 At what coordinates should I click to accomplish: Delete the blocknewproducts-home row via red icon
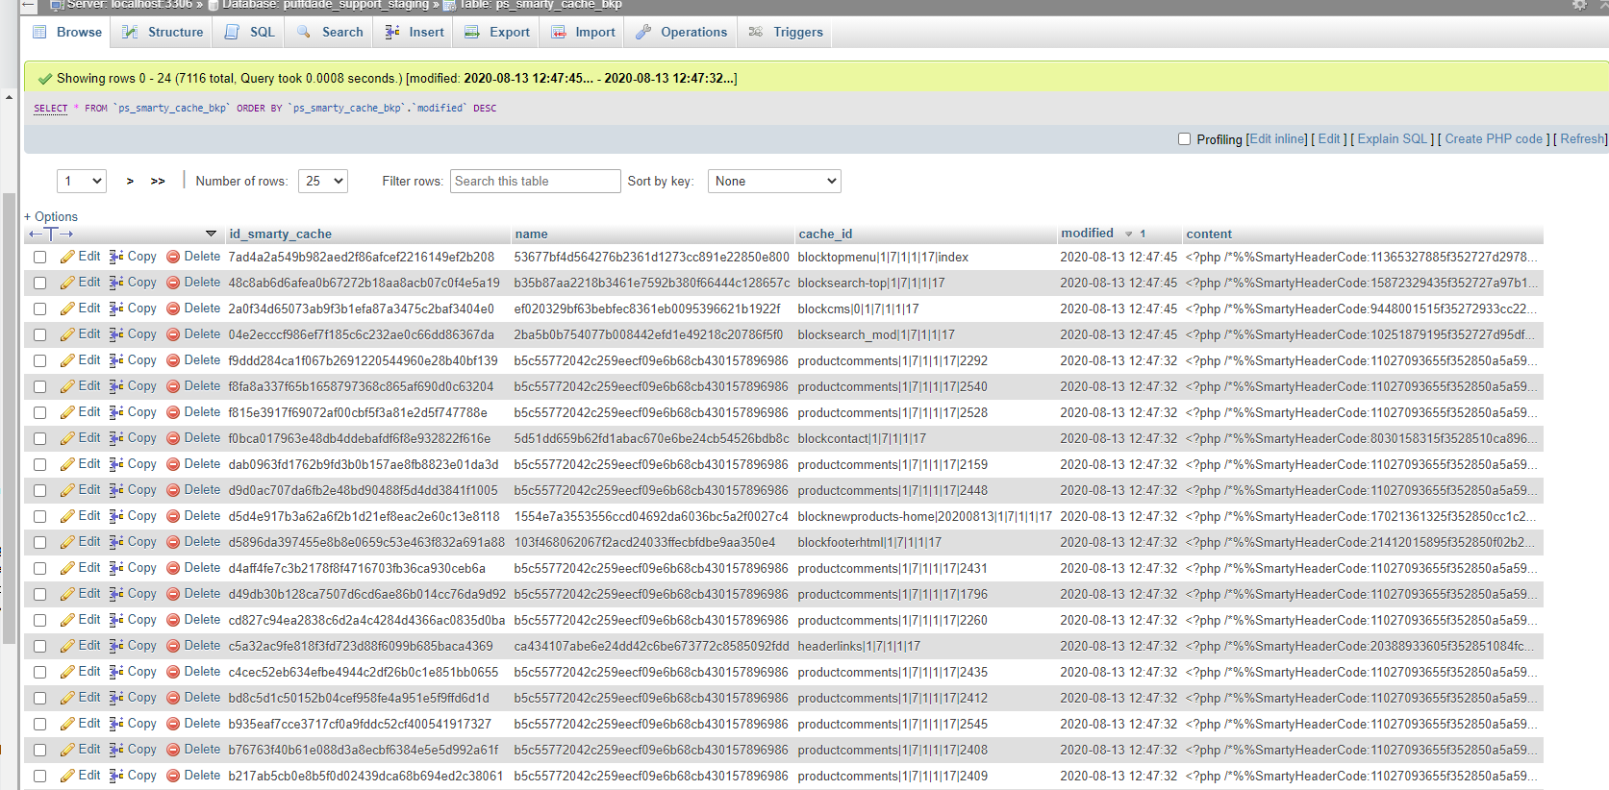tap(173, 516)
